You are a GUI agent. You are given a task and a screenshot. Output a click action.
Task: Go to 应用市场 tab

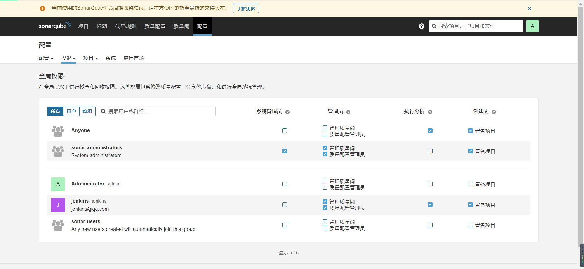pyautogui.click(x=134, y=58)
